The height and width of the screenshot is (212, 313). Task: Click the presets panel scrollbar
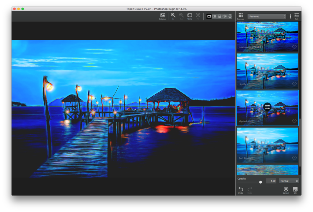[300, 143]
